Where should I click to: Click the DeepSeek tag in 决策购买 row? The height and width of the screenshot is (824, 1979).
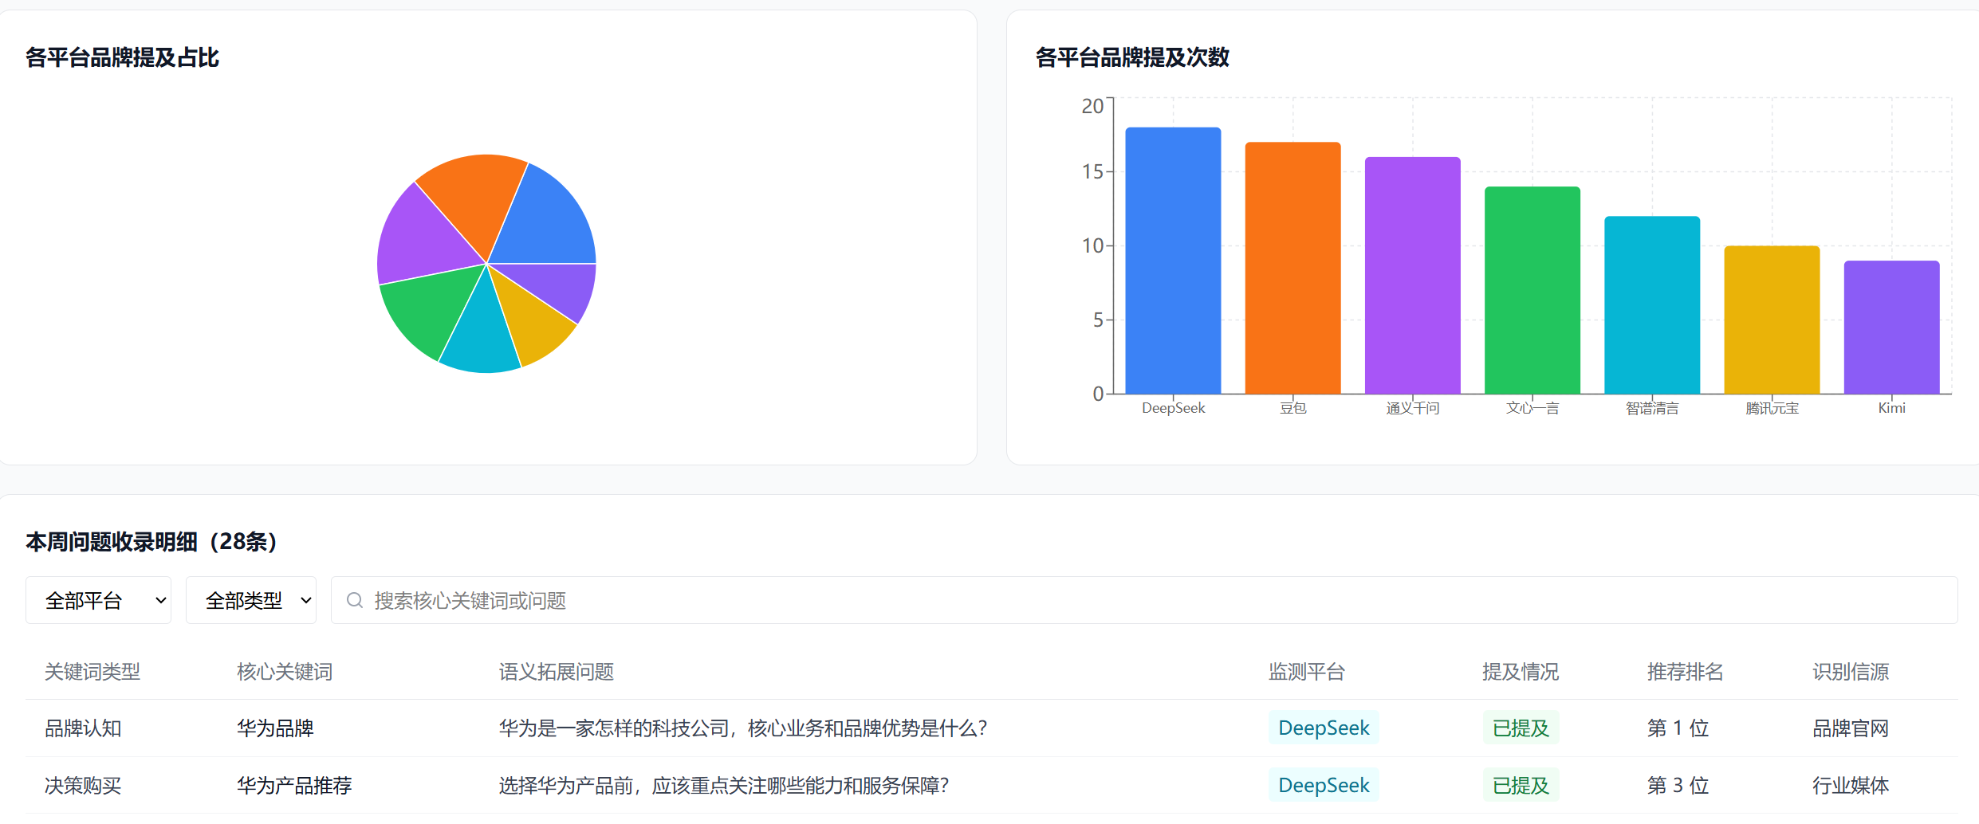tap(1324, 785)
